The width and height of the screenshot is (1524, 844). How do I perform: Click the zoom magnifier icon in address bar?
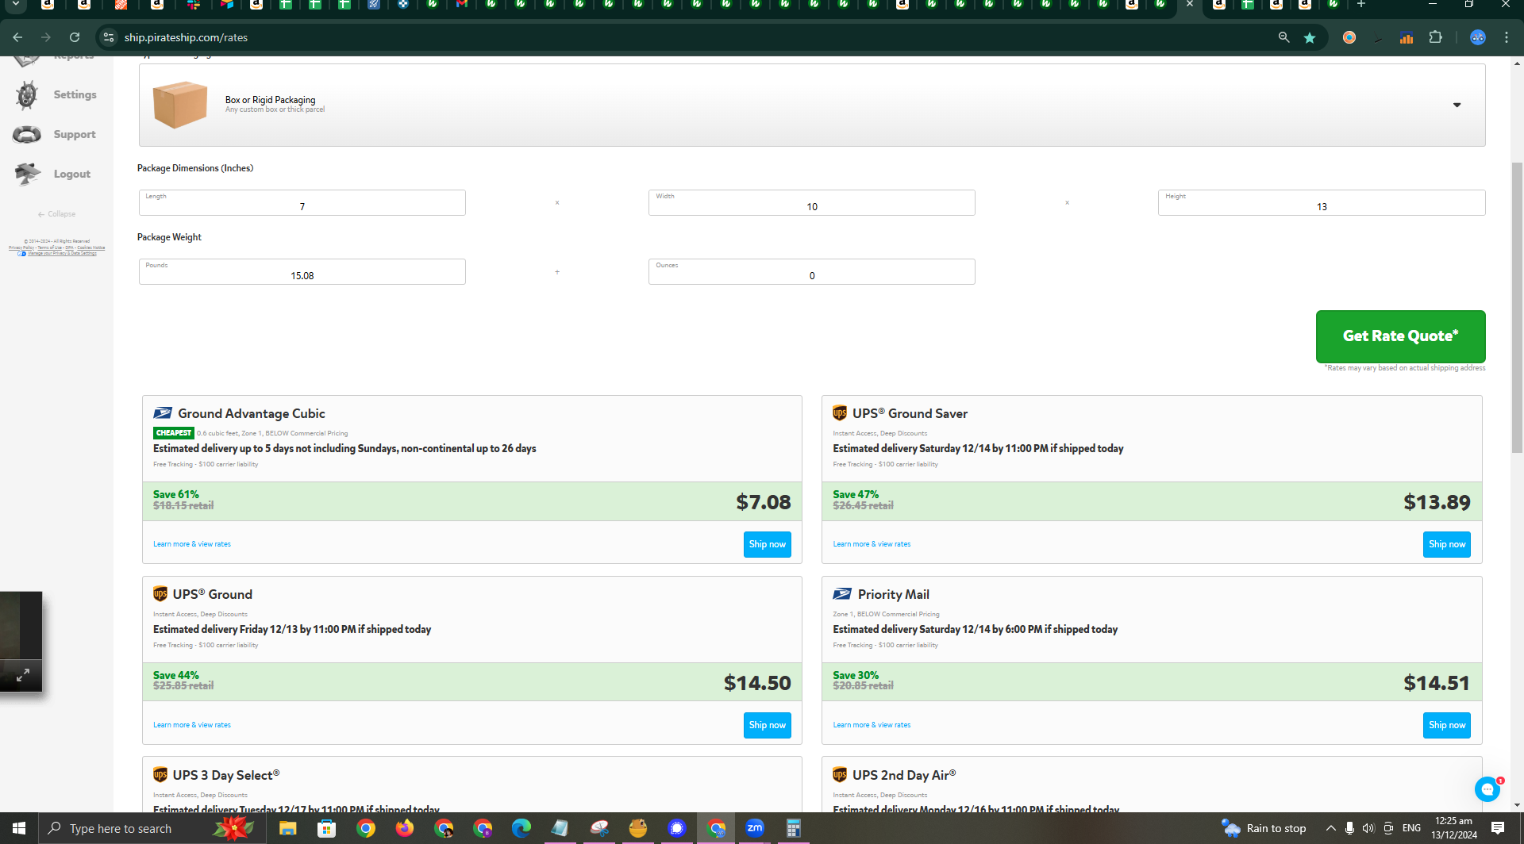coord(1283,37)
